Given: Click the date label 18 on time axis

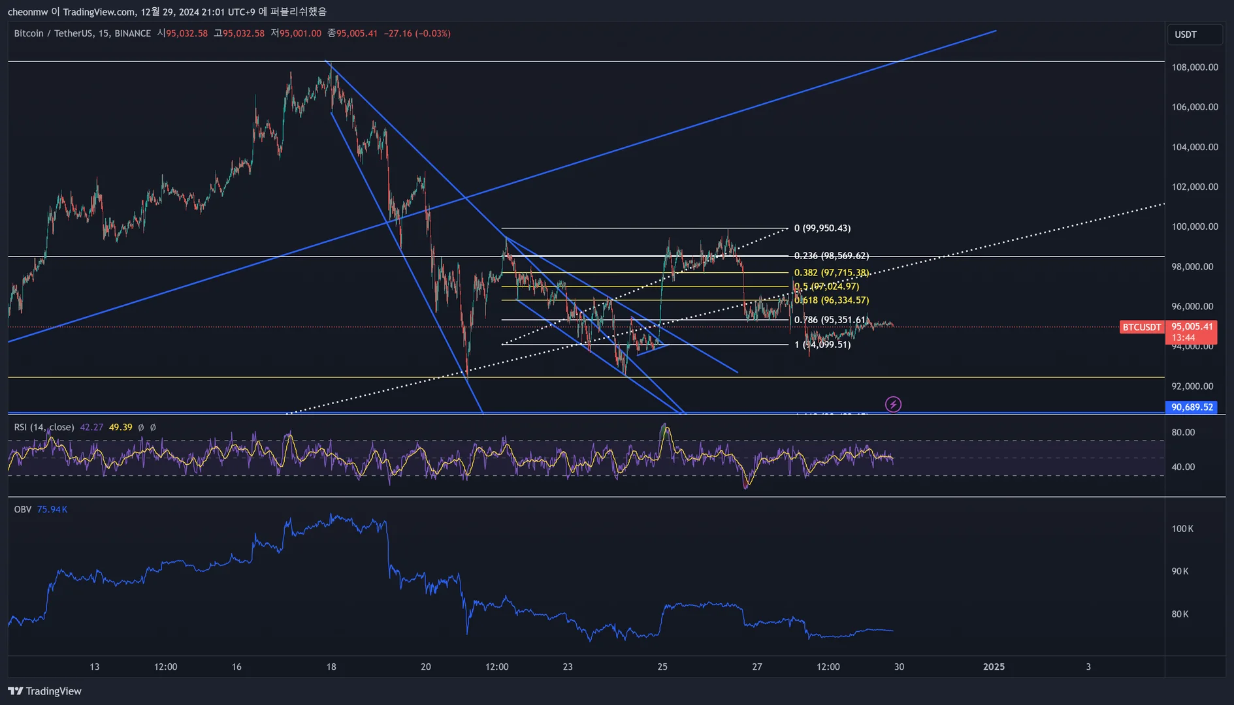Looking at the screenshot, I should 331,666.
